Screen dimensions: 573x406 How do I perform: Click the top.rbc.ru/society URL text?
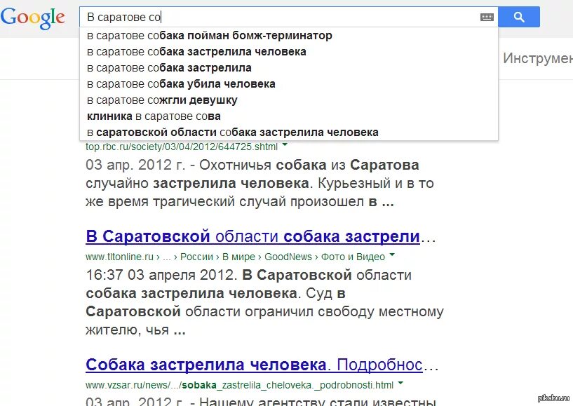(x=182, y=147)
